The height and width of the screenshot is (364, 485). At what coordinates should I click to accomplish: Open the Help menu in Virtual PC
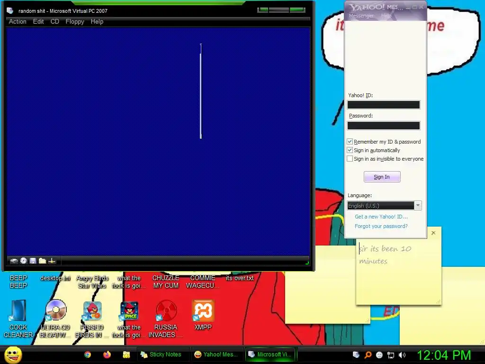click(x=97, y=22)
